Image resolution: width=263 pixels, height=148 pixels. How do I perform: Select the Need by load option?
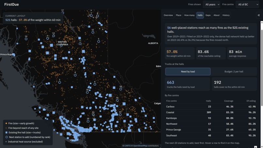(188, 72)
